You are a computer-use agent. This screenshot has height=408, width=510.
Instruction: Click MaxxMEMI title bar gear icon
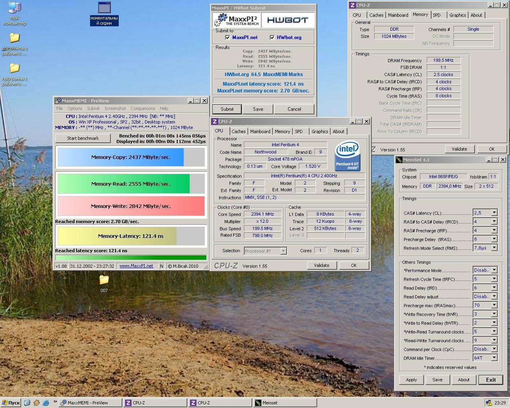click(58, 101)
